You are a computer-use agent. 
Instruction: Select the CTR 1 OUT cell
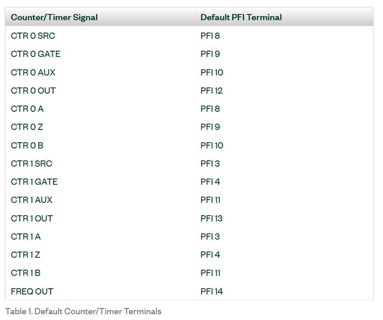(32, 218)
